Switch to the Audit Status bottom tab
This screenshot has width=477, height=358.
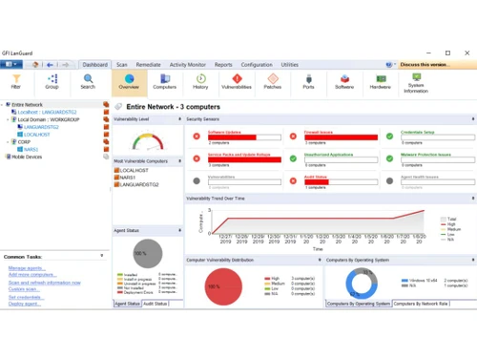tap(155, 304)
